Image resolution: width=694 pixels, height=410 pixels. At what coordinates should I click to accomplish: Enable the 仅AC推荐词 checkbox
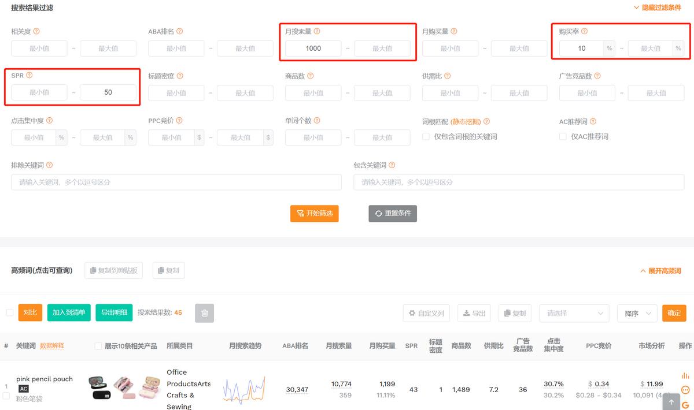pyautogui.click(x=562, y=136)
